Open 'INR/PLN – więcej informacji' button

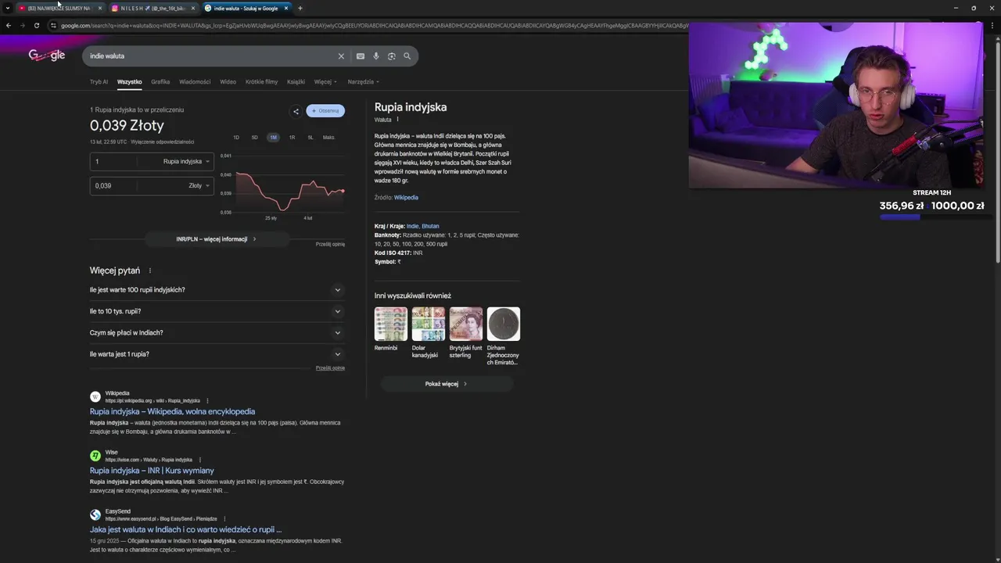(x=216, y=239)
